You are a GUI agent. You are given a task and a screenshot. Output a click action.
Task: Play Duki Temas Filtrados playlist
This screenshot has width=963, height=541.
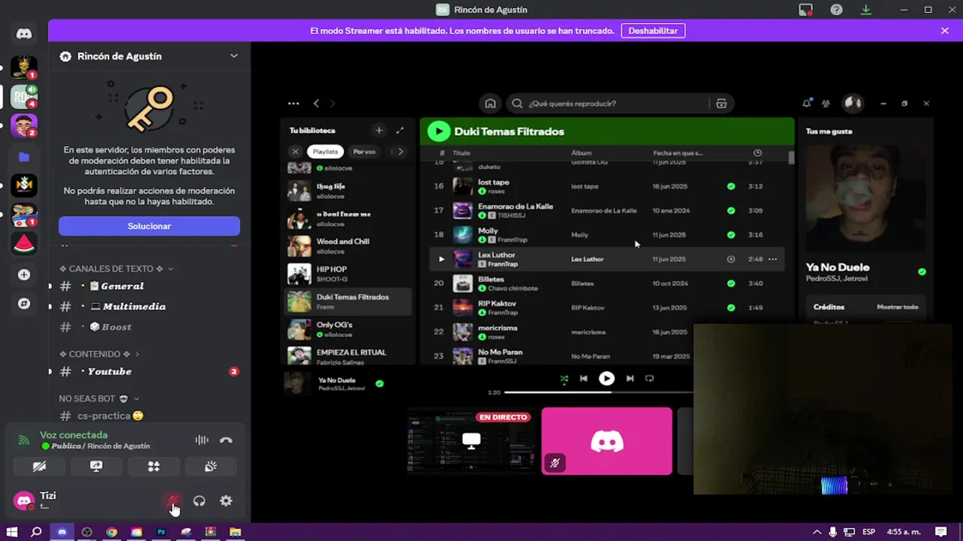(x=438, y=131)
